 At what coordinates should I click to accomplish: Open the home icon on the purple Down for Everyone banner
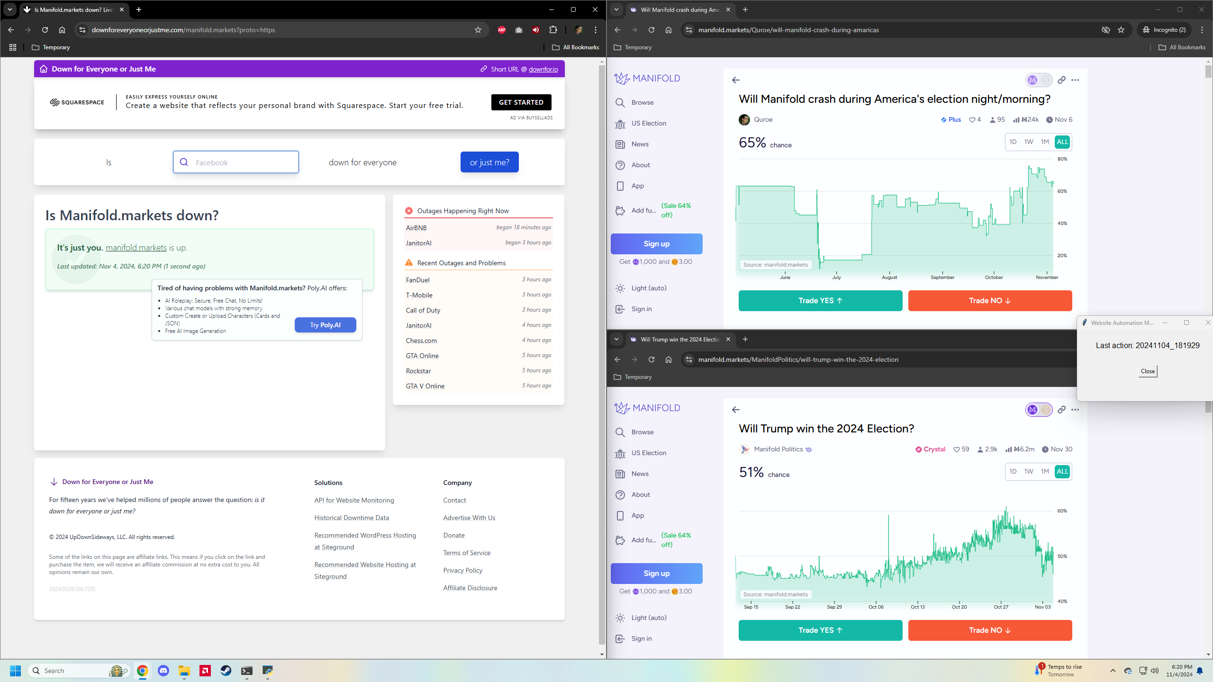point(44,69)
